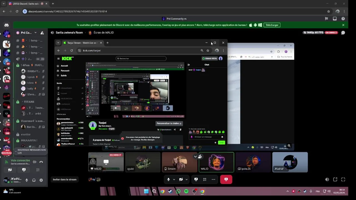Jump to NOUVEAUX MESSAGES NON LUS pill
This screenshot has width=356, height=200.
[x=30, y=151]
